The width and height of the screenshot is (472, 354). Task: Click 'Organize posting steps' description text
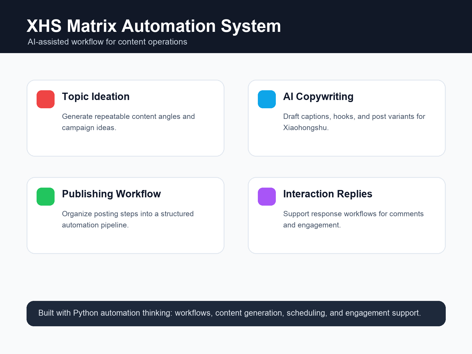[128, 219]
